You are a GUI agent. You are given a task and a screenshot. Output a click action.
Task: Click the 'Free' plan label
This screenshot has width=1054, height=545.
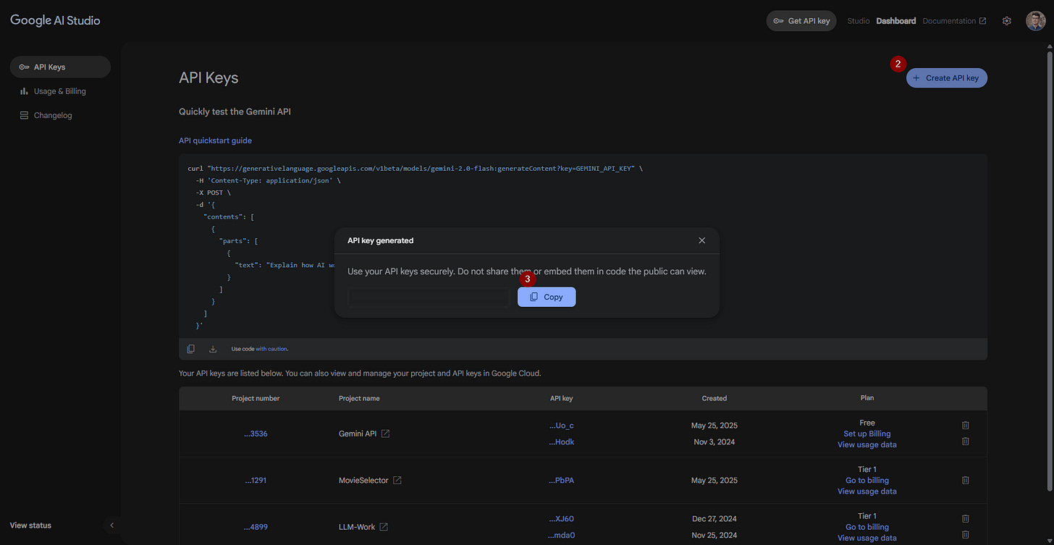point(867,423)
